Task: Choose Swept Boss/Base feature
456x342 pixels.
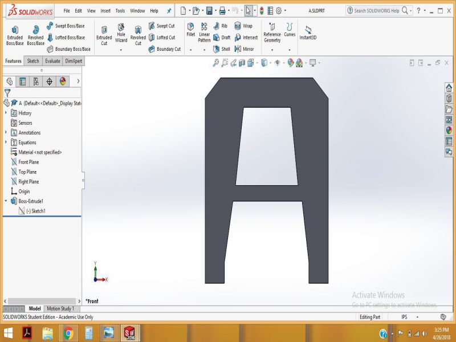Action: 66,26
